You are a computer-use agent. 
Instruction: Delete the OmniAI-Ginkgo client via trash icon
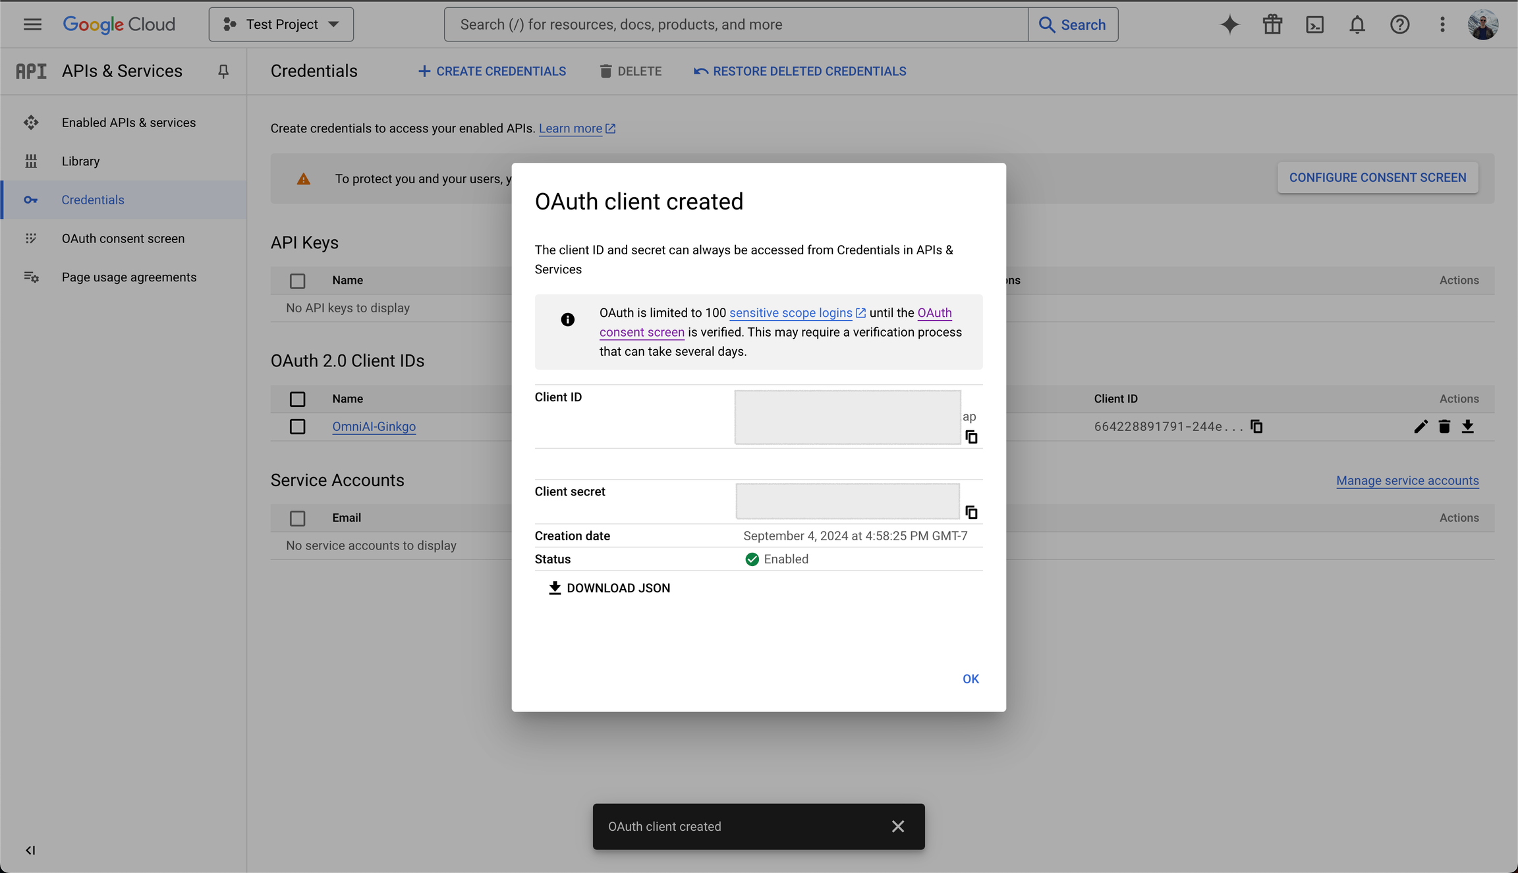pyautogui.click(x=1444, y=426)
